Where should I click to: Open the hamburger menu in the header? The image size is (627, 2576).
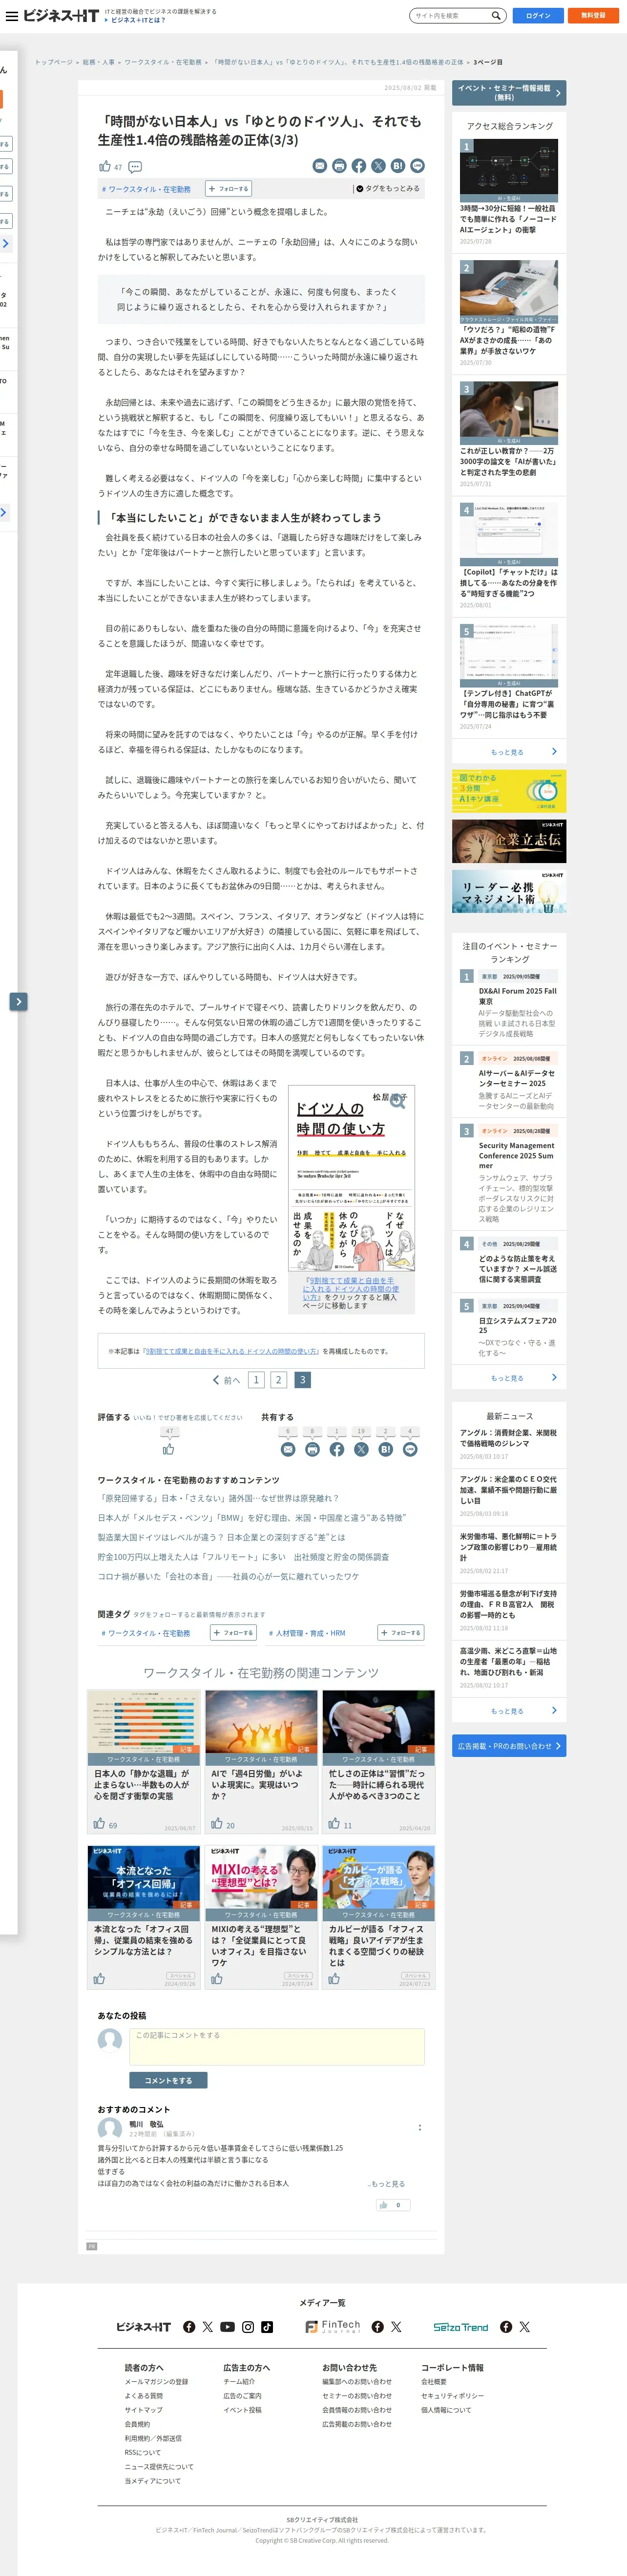[12, 16]
